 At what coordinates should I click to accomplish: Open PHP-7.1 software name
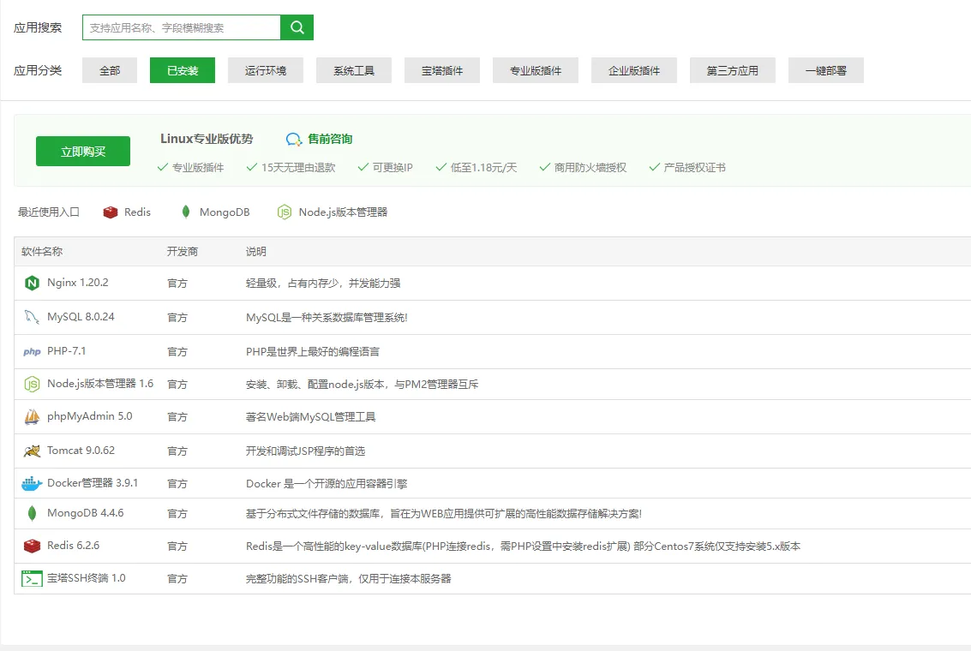tap(66, 351)
